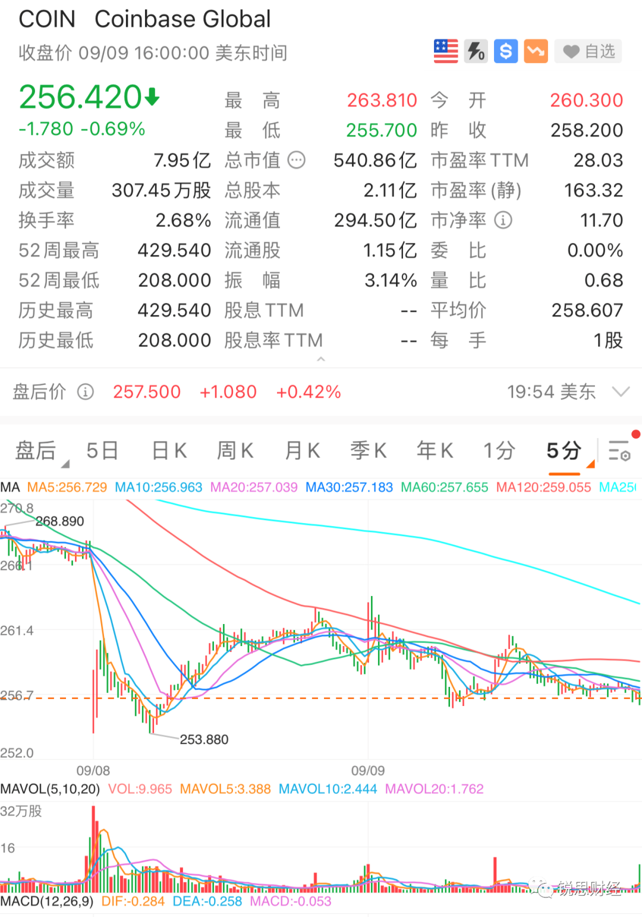Add COIN to watchlist with 自选 button
This screenshot has width=642, height=917.
point(588,52)
